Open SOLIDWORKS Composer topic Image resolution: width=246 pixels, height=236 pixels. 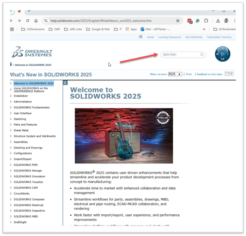(x=29, y=199)
